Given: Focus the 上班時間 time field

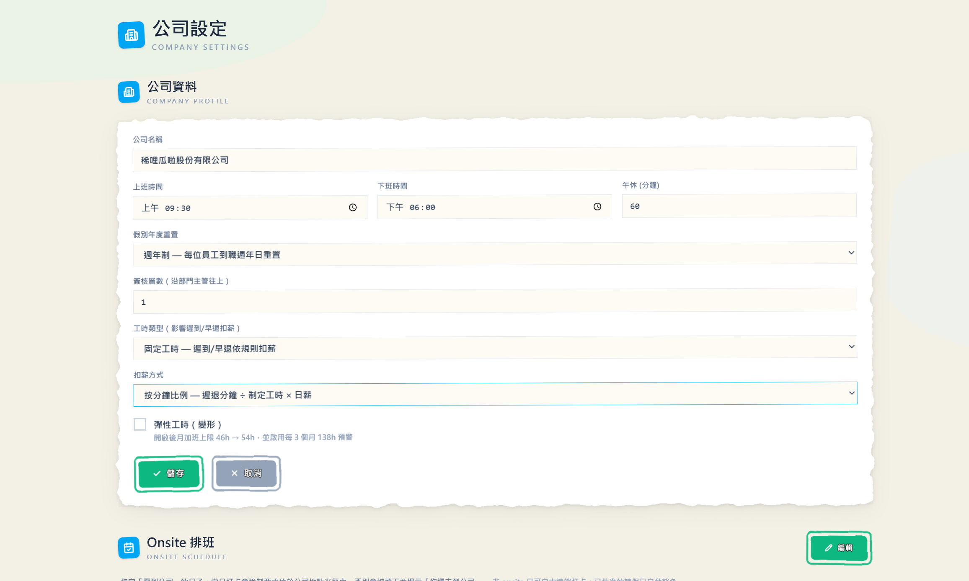Looking at the screenshot, I should pos(250,207).
